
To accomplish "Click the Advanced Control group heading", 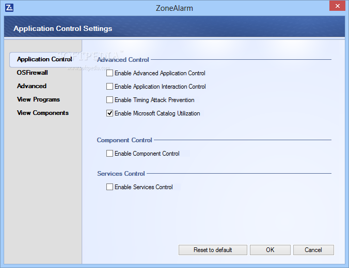I will [x=123, y=60].
